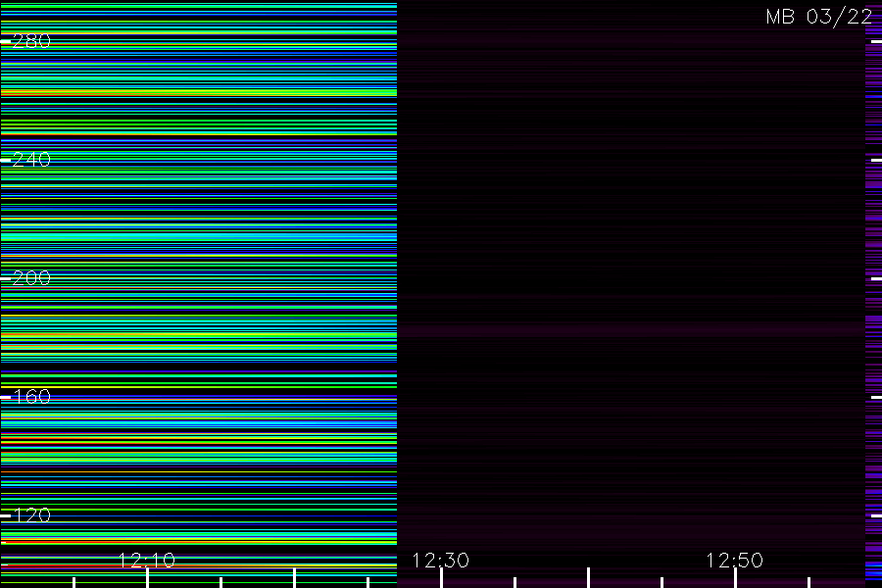Viewport: 882px width, 588px height.
Task: Click the tall tick mark below 12:50
Action: 735,578
